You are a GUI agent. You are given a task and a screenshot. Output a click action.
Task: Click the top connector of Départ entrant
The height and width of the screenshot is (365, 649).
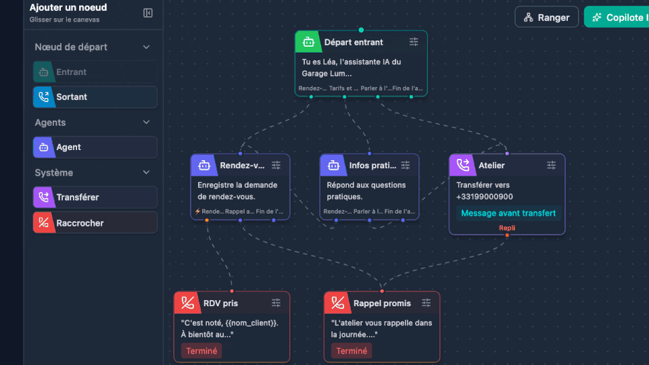click(361, 30)
